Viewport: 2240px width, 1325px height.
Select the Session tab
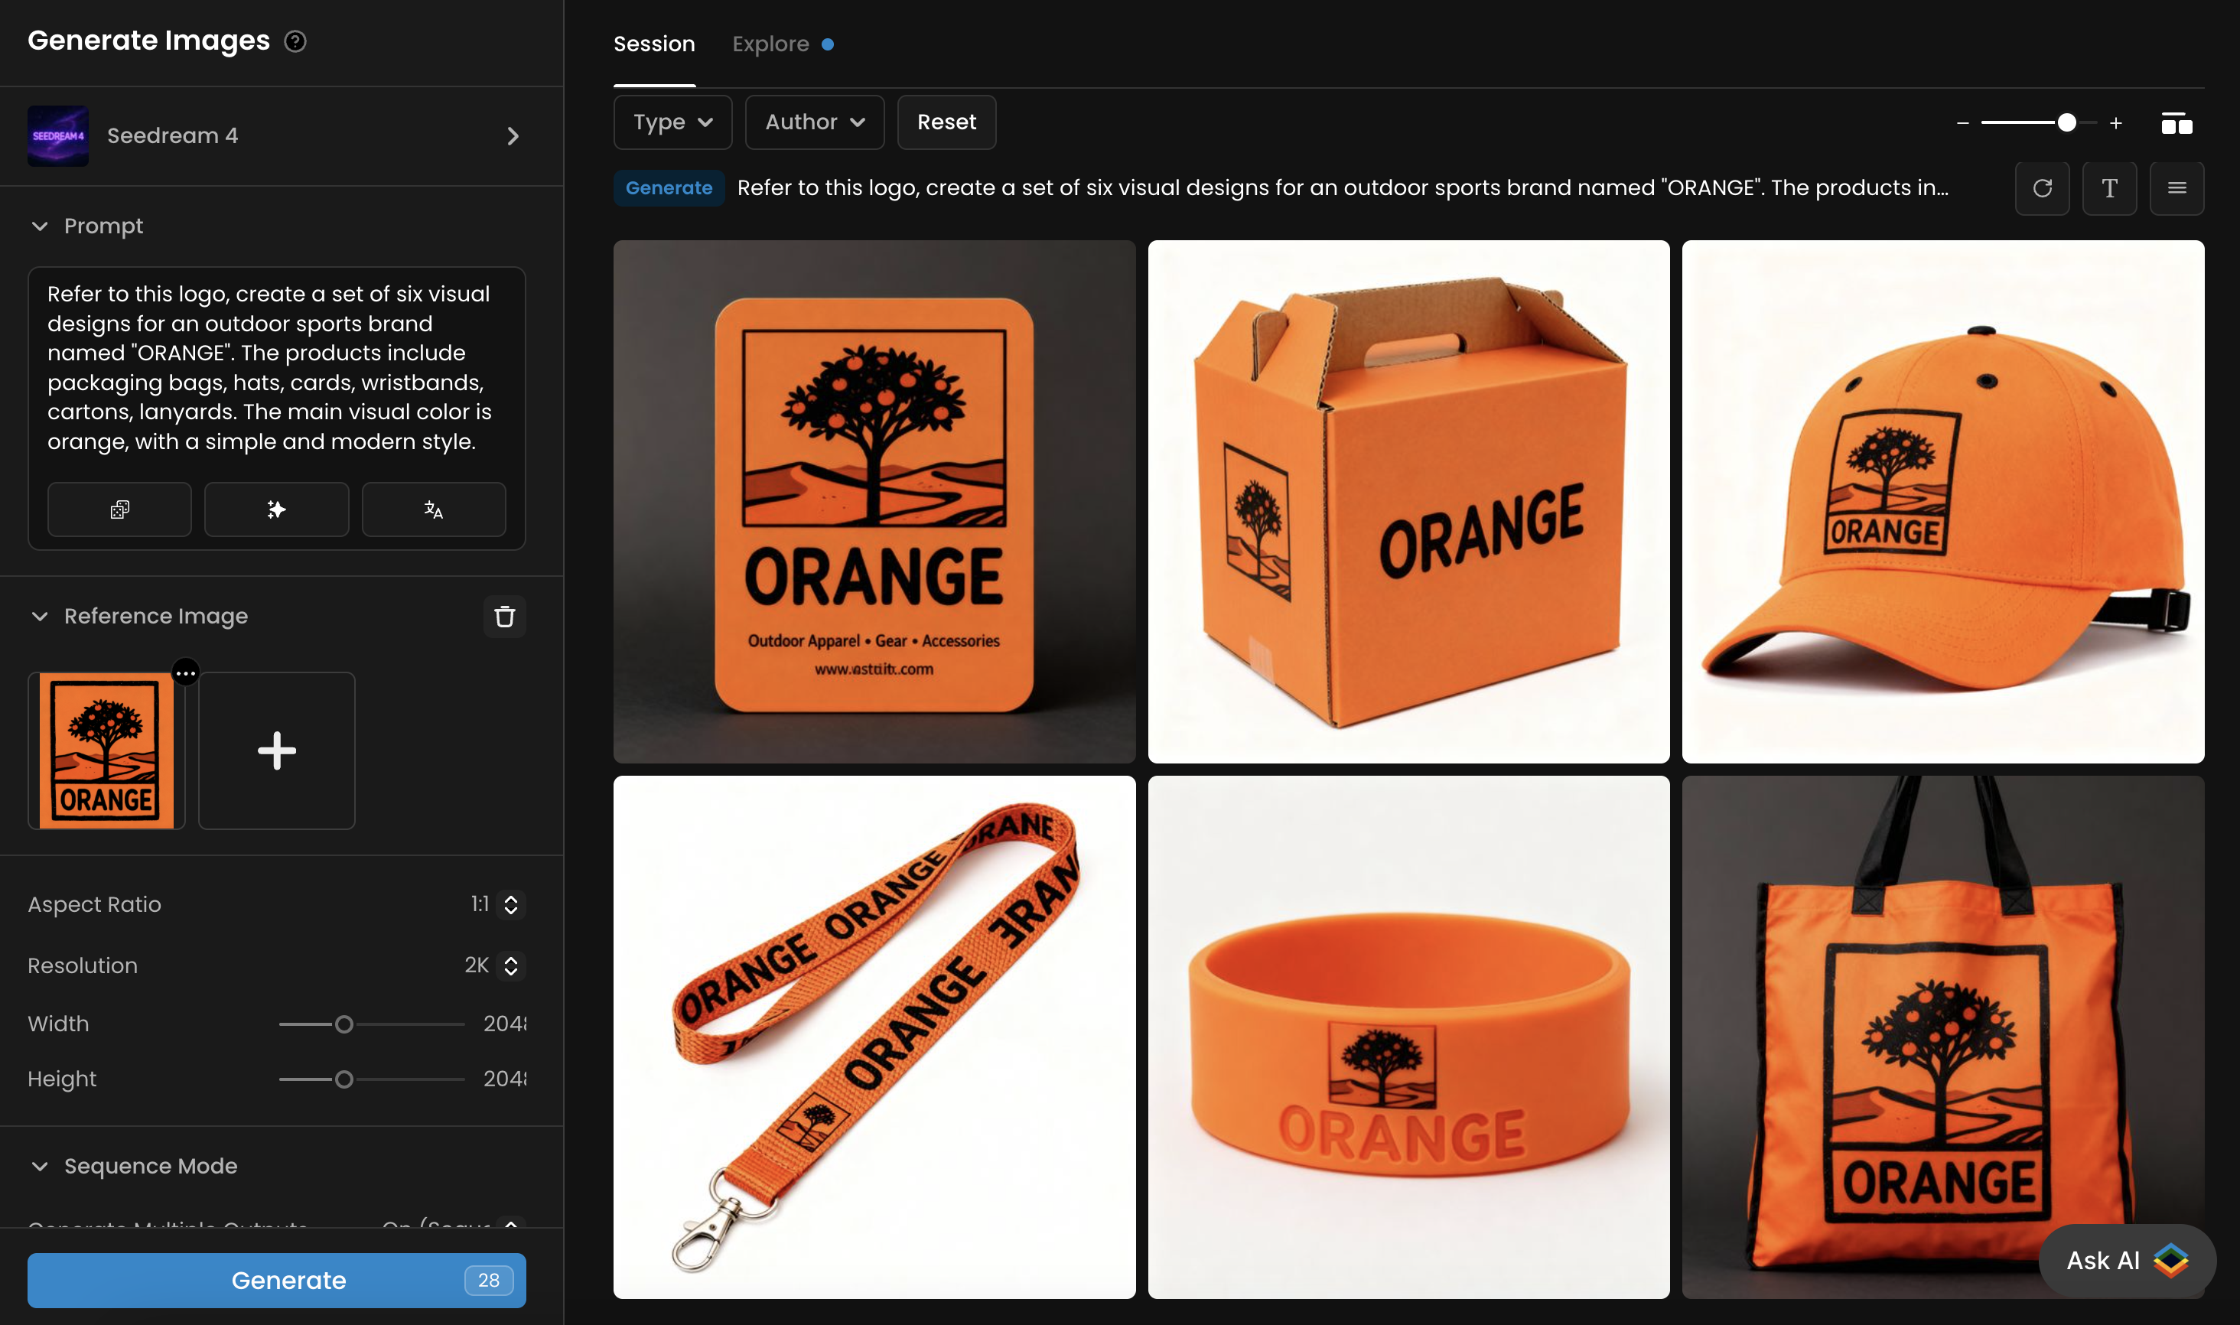(x=653, y=44)
